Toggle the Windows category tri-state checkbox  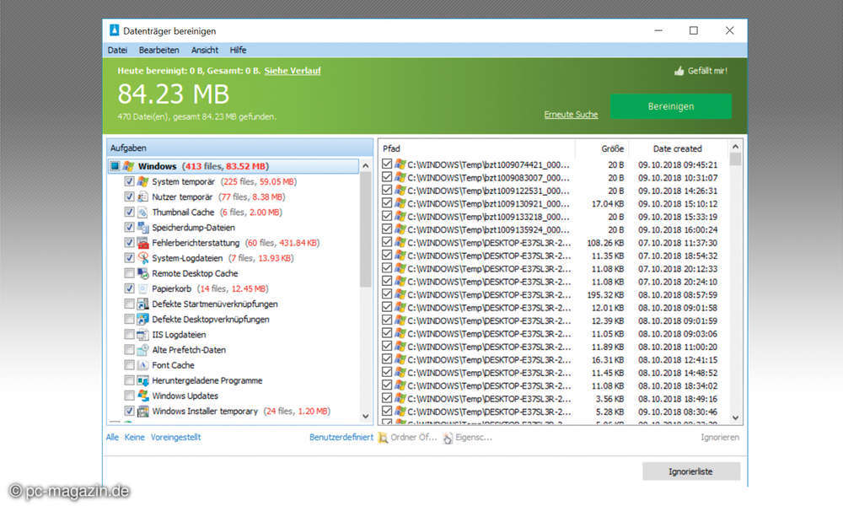click(x=115, y=167)
